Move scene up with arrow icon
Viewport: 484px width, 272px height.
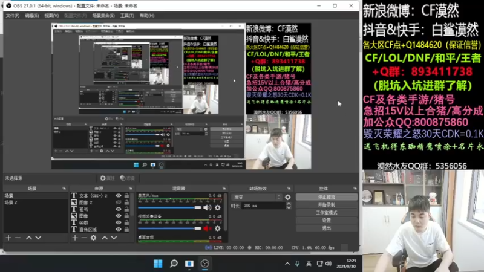click(x=28, y=238)
